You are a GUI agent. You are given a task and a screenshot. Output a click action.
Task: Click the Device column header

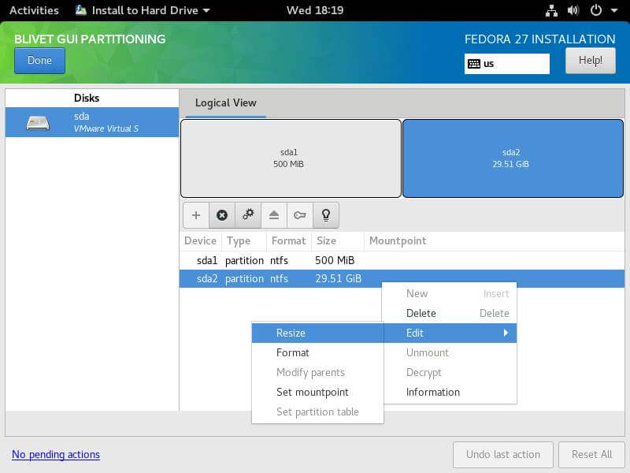point(201,241)
